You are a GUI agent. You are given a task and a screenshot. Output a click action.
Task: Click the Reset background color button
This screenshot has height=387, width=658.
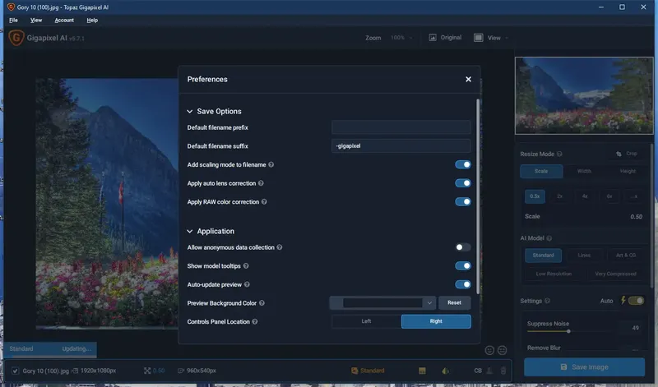pos(455,302)
